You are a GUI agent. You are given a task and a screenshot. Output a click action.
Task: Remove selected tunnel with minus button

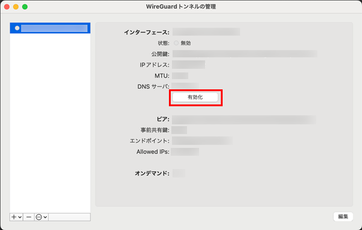(x=28, y=217)
